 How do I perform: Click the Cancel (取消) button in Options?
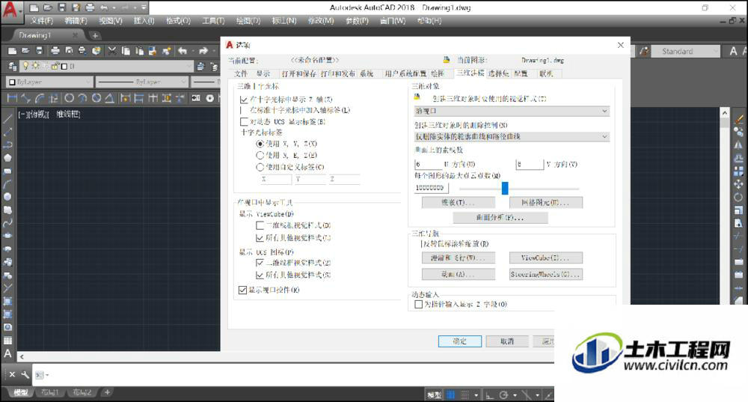[x=507, y=341]
